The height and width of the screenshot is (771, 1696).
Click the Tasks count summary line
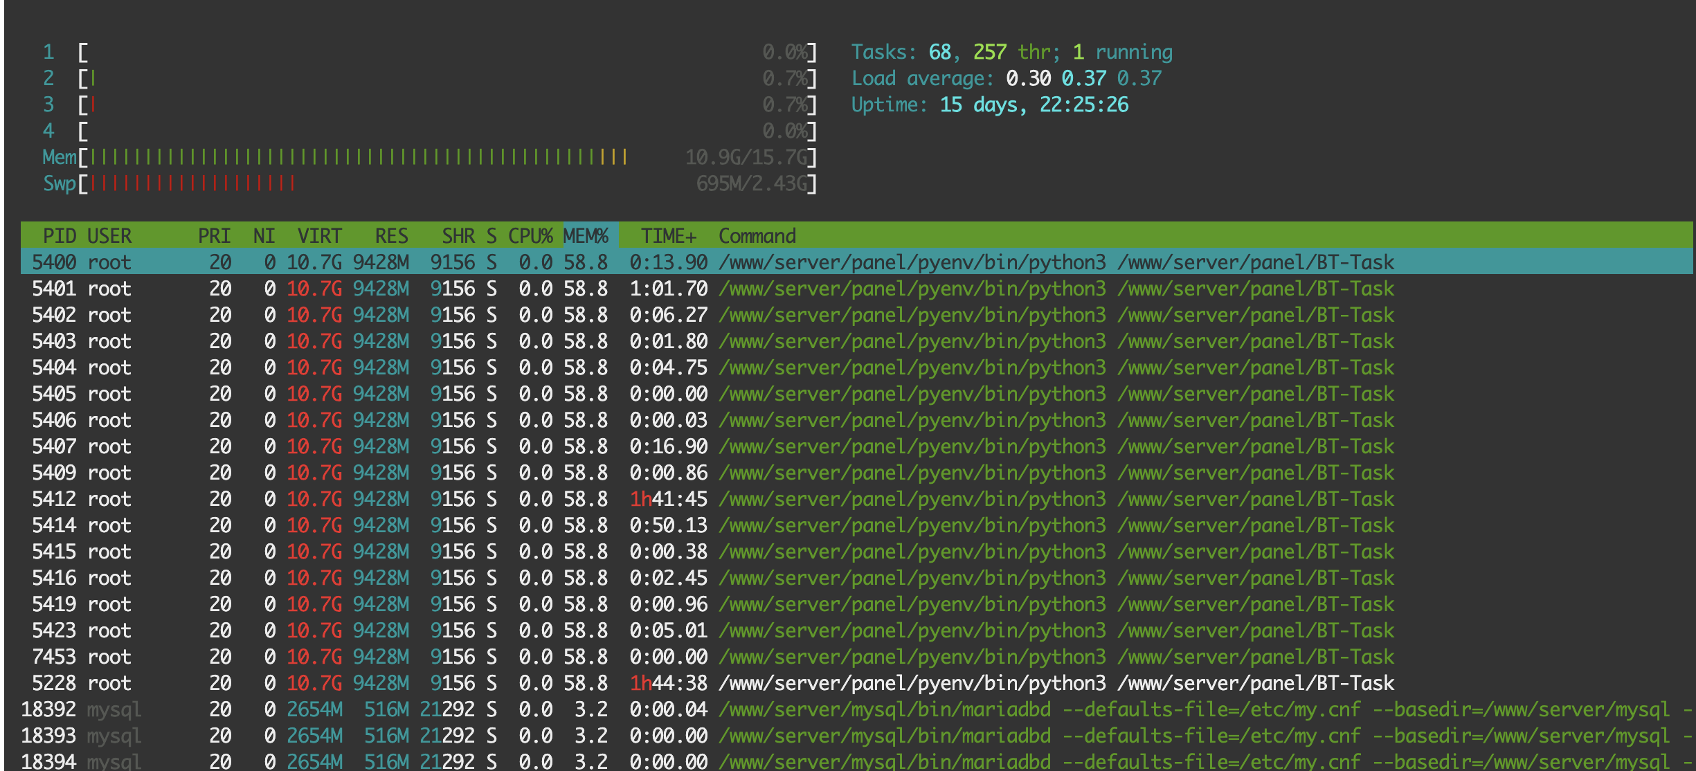tap(1011, 52)
